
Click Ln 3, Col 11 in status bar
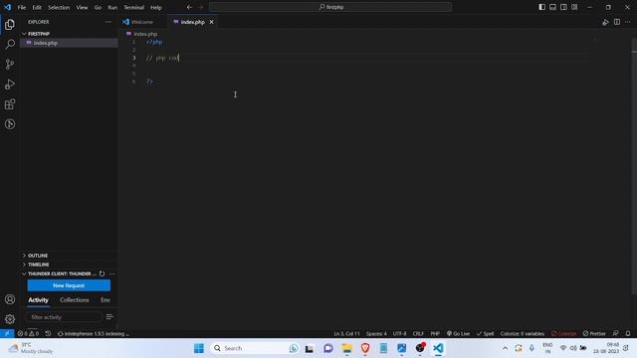(x=346, y=334)
